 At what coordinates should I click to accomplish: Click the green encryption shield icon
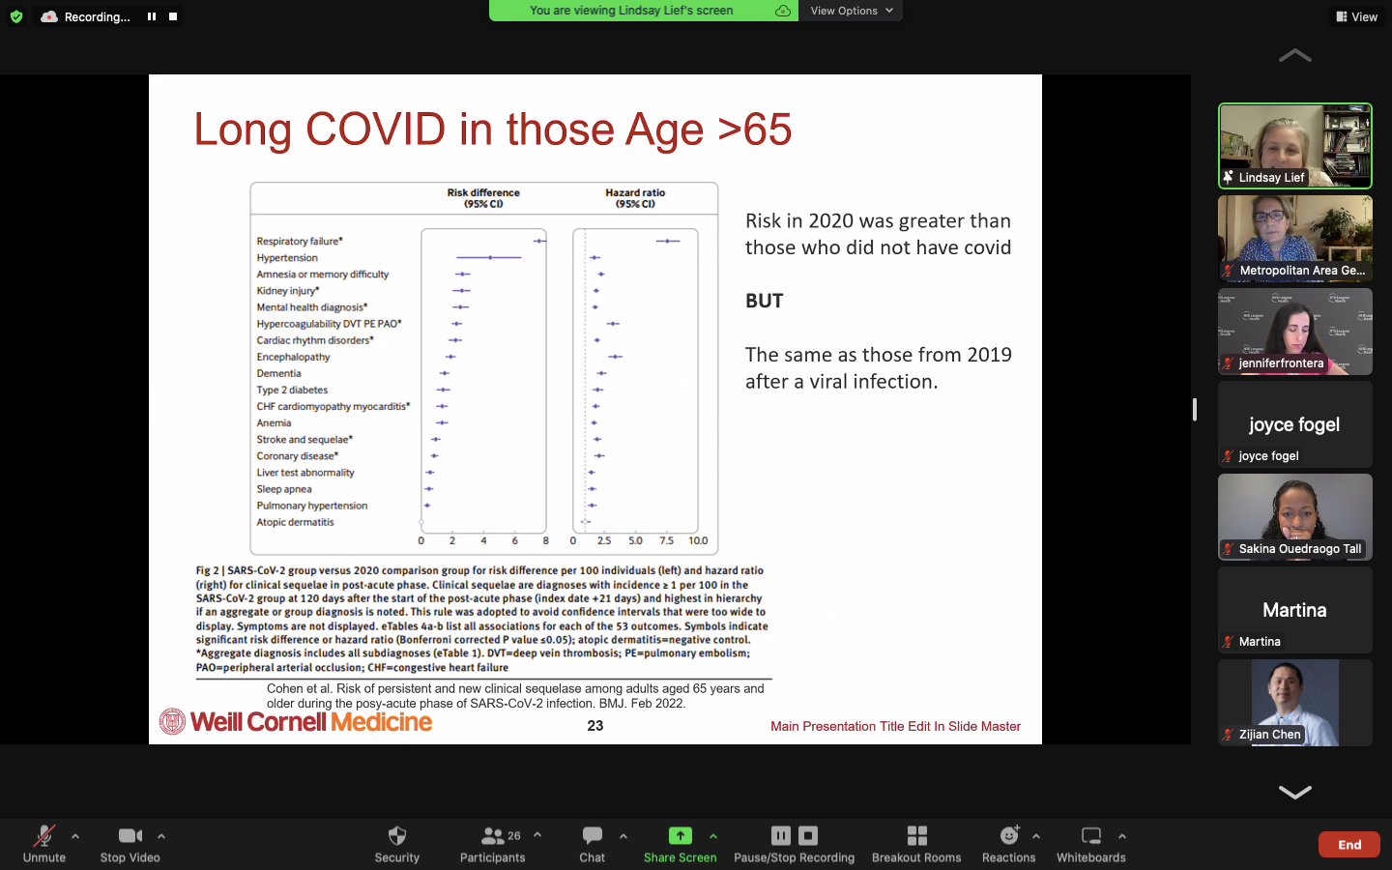point(16,16)
